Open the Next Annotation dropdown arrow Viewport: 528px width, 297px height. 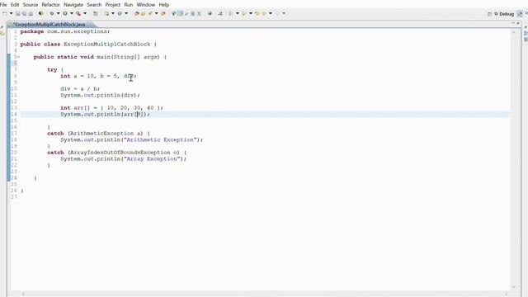click(x=237, y=13)
